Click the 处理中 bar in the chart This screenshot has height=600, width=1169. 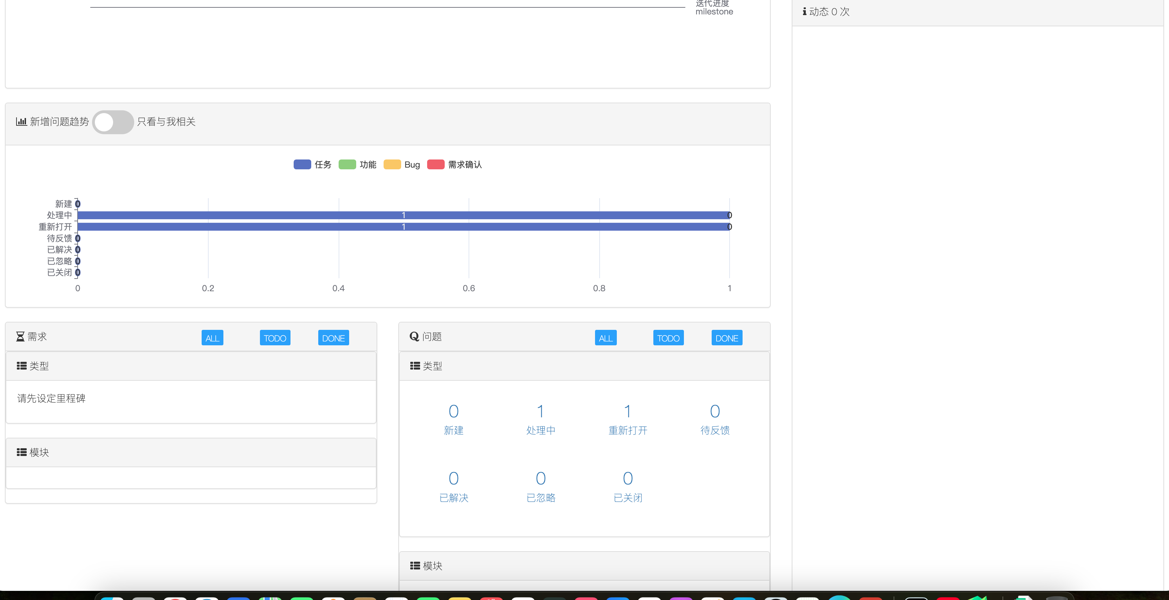coord(404,215)
